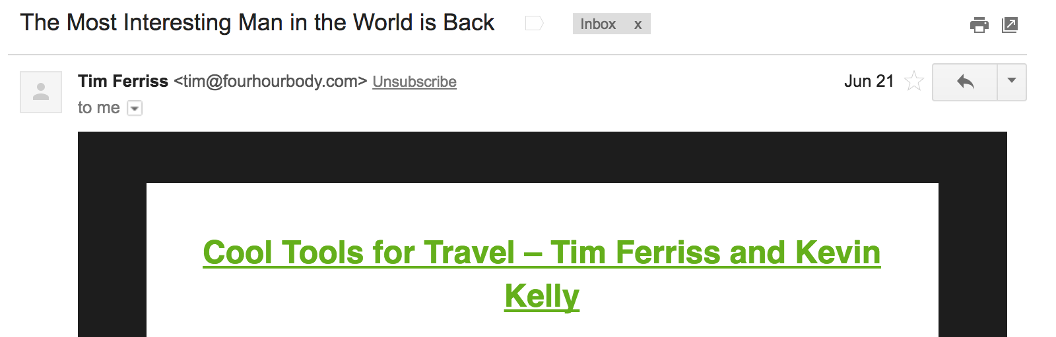Toggle the importance marker beside subject
This screenshot has height=337, width=1056.
534,24
